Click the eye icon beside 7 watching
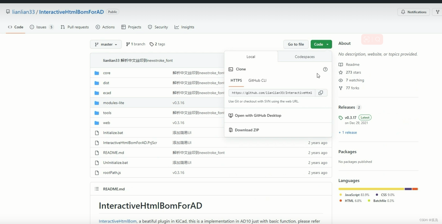Screen dimensions: 442x224 [341, 80]
